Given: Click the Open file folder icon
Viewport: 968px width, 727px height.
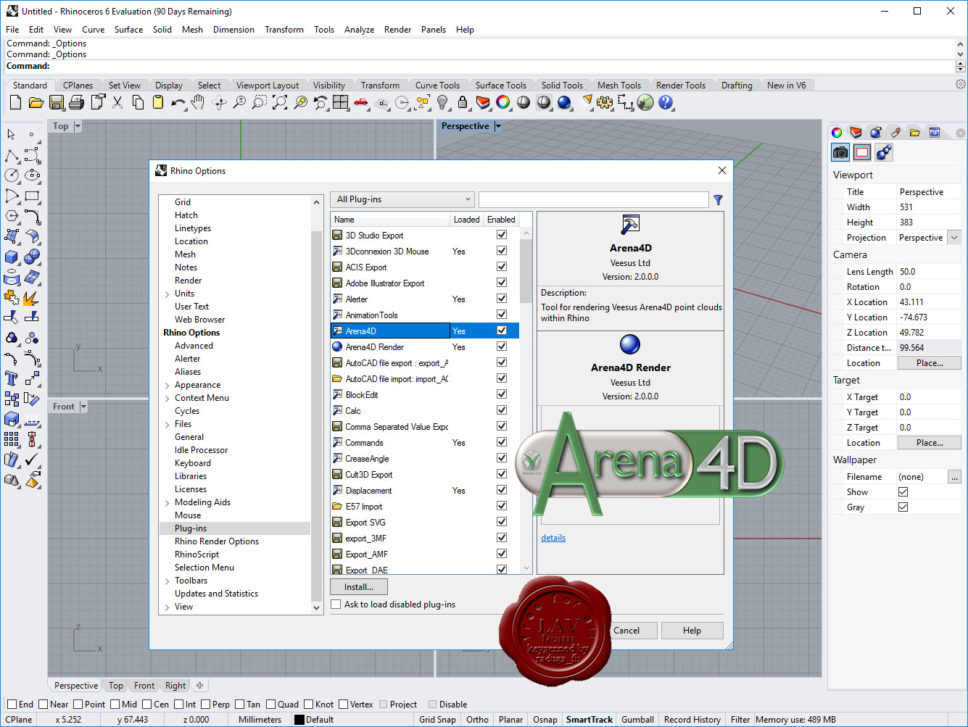Looking at the screenshot, I should [x=36, y=103].
